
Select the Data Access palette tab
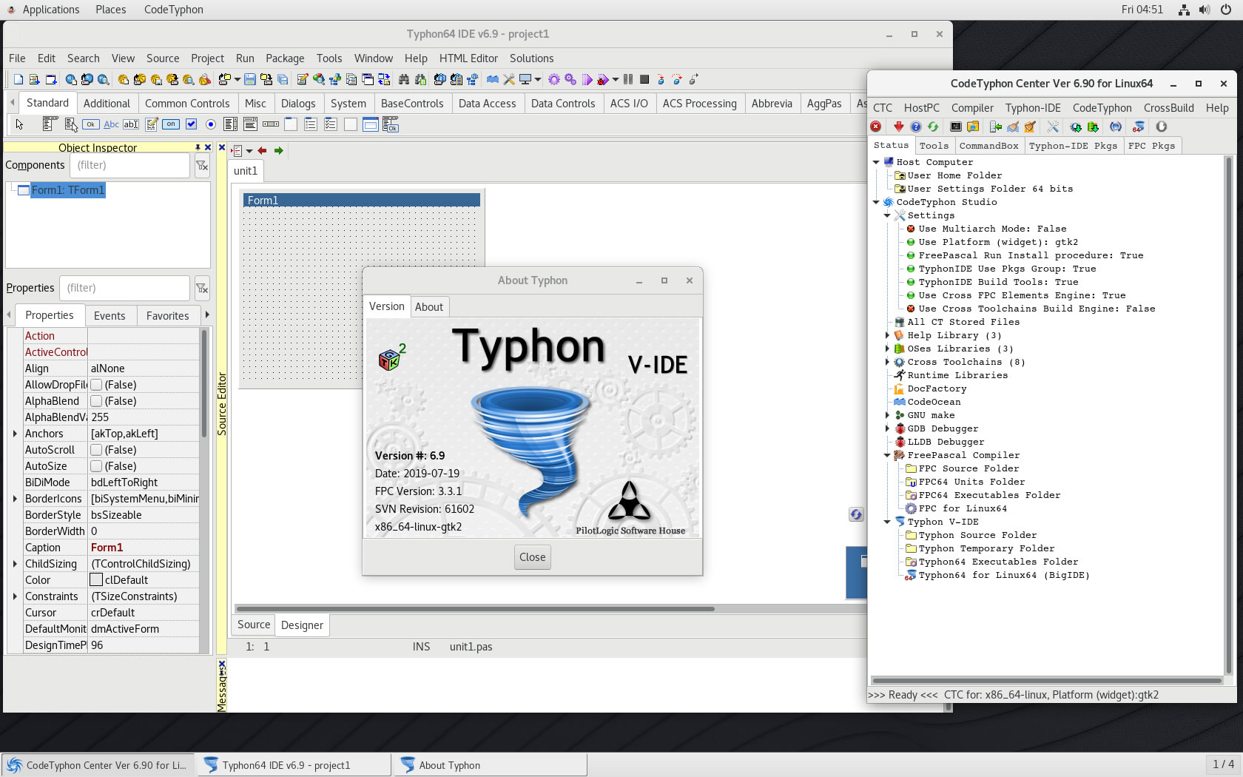487,104
